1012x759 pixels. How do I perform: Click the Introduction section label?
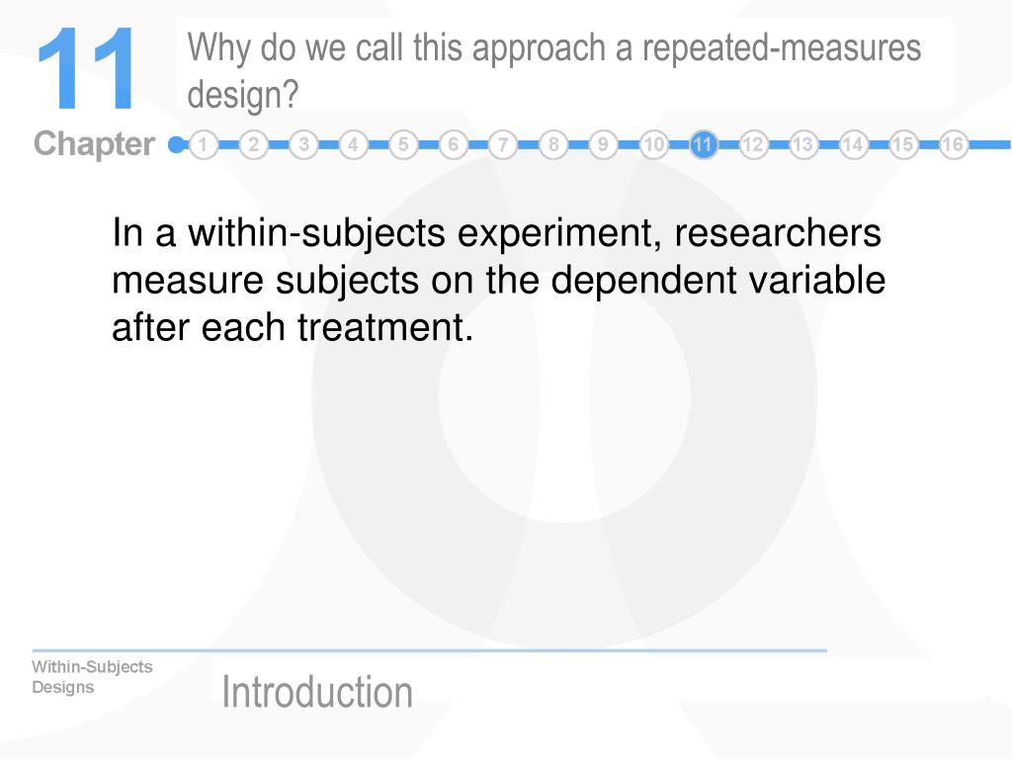(317, 692)
